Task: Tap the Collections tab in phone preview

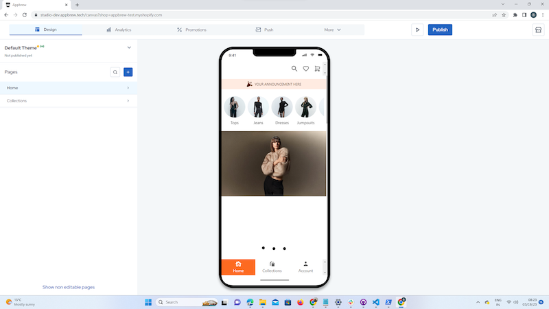Action: click(x=272, y=267)
